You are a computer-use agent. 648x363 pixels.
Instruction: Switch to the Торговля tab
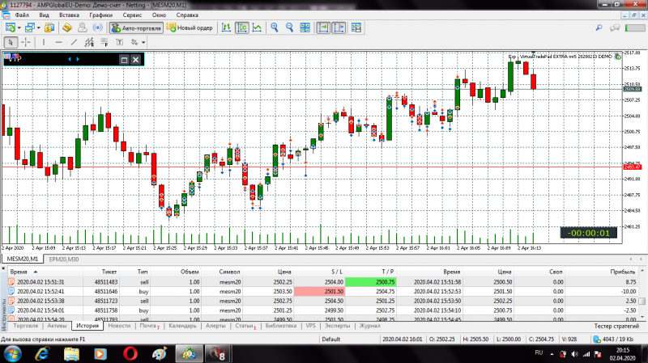pos(25,326)
